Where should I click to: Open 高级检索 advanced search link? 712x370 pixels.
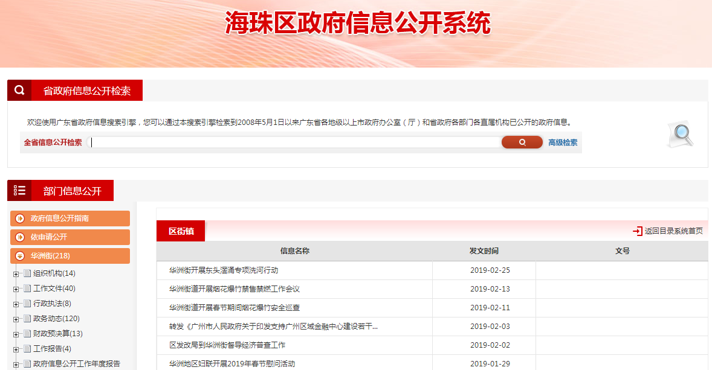click(x=563, y=142)
